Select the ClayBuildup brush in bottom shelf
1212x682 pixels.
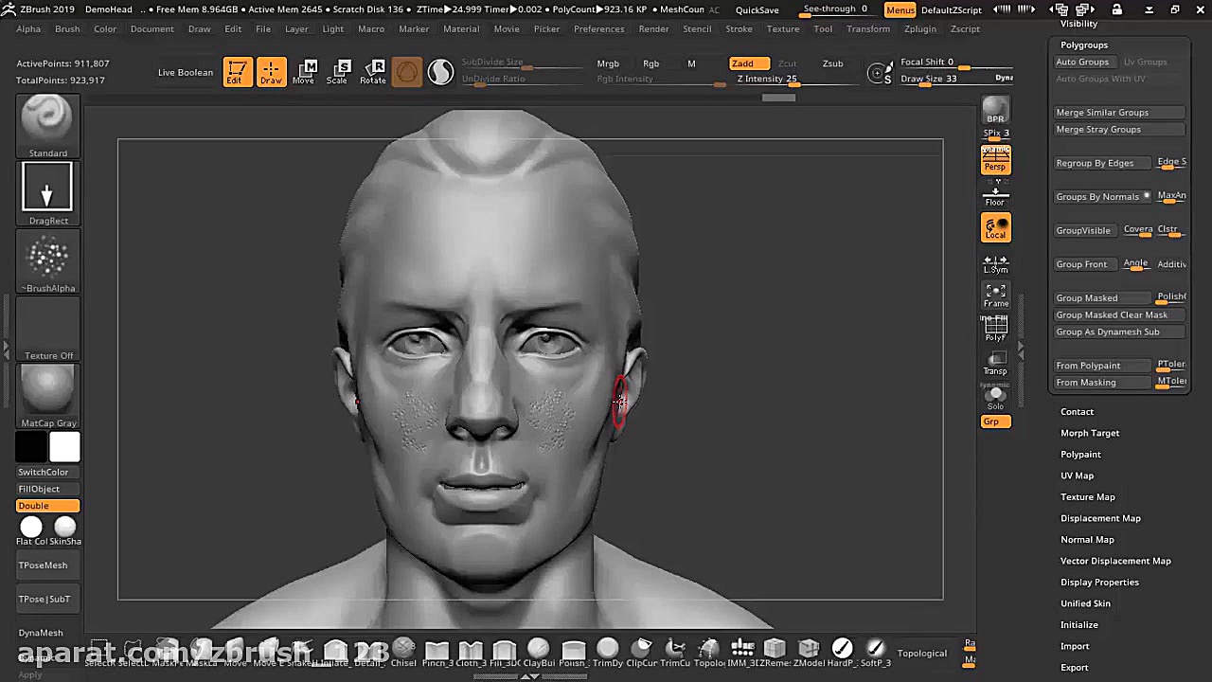coord(539,651)
